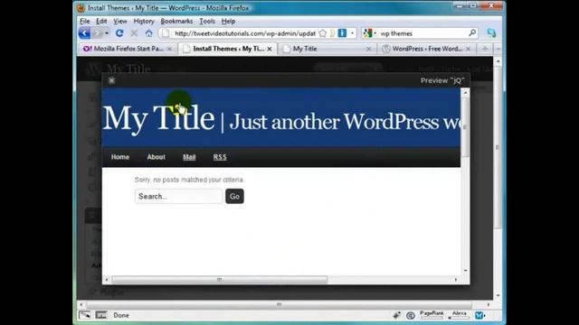Open the address bar history dropdown

tap(352, 33)
